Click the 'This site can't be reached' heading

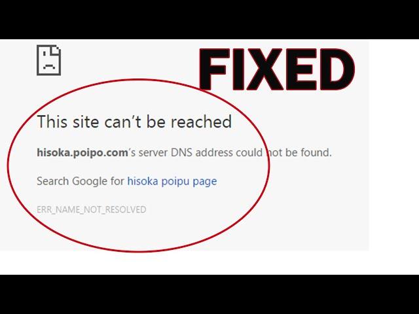pyautogui.click(x=134, y=122)
